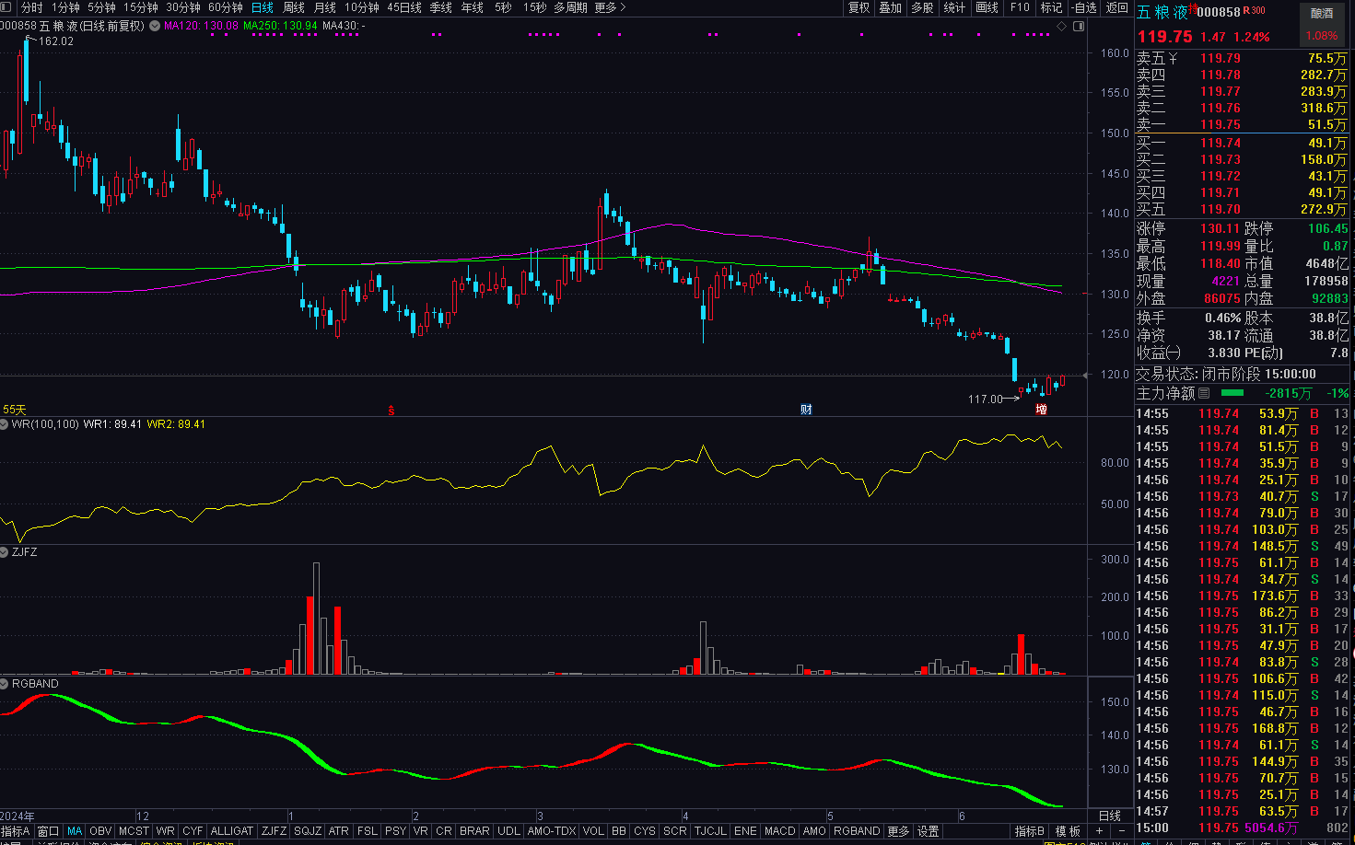
Task: Switch to the 1分钟 period
Action: [65, 7]
